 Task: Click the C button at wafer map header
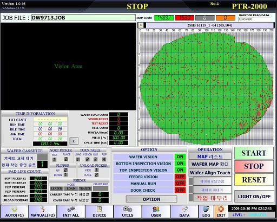click(141, 25)
